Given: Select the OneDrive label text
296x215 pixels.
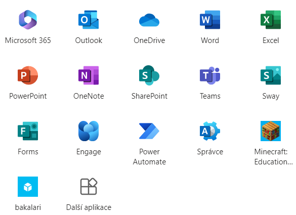Looking at the screenshot, I should click(149, 40).
